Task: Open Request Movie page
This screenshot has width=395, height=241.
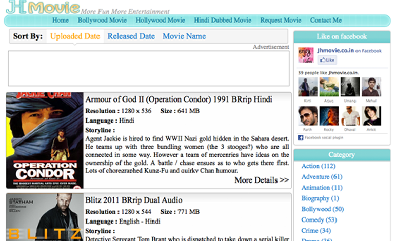Action: click(x=281, y=20)
